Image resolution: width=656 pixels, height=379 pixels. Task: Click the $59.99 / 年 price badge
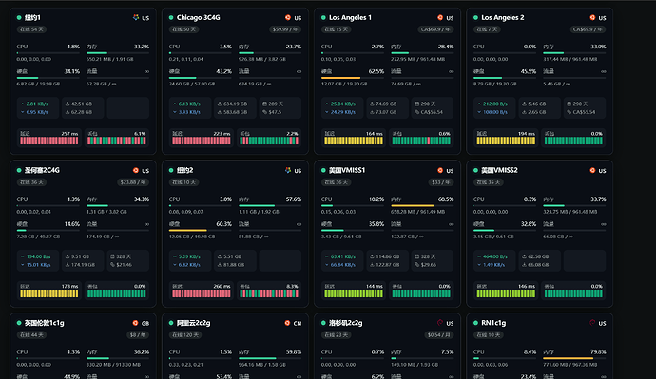click(285, 29)
